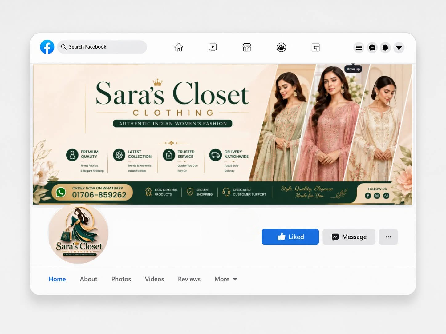Image resolution: width=446 pixels, height=334 pixels.
Task: Open the Reviews tab
Action: pos(189,279)
